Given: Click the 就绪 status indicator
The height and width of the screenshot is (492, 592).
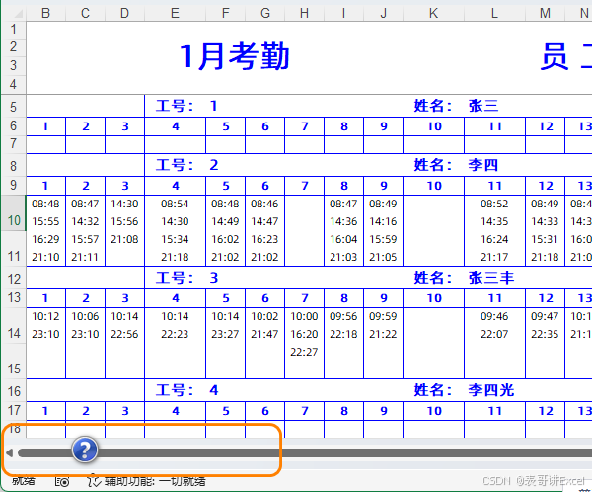Looking at the screenshot, I should coord(24,481).
